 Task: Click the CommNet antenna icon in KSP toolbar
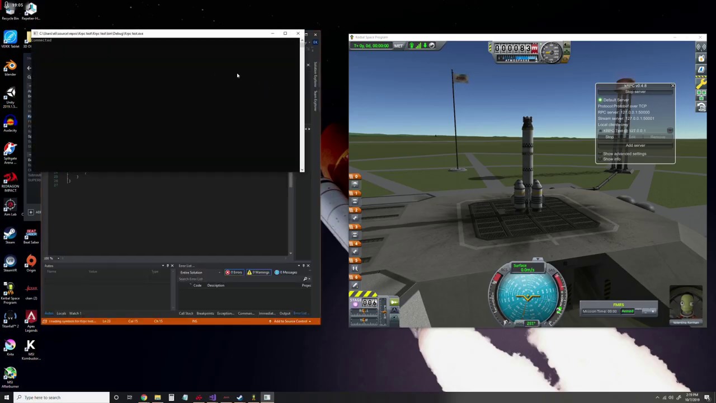pyautogui.click(x=701, y=47)
